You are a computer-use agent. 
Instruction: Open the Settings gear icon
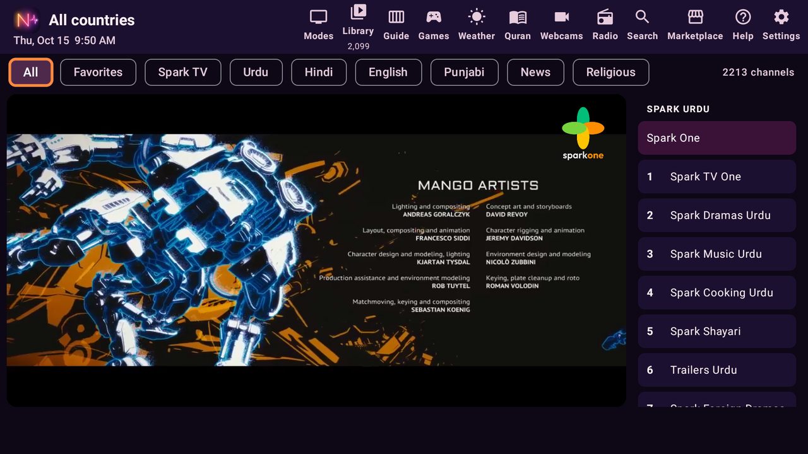click(x=781, y=17)
